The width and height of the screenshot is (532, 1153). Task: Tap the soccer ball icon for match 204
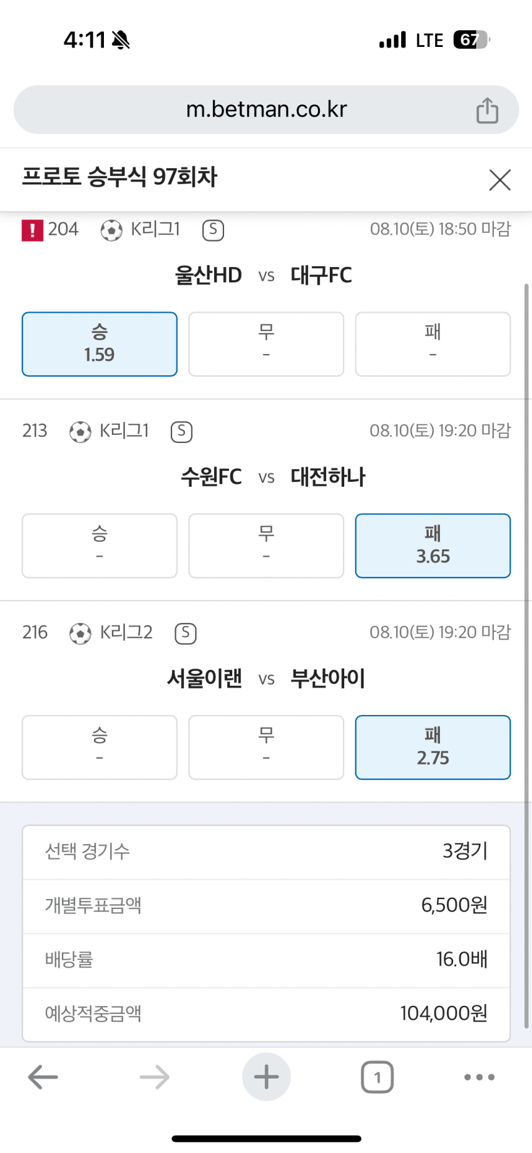click(111, 230)
